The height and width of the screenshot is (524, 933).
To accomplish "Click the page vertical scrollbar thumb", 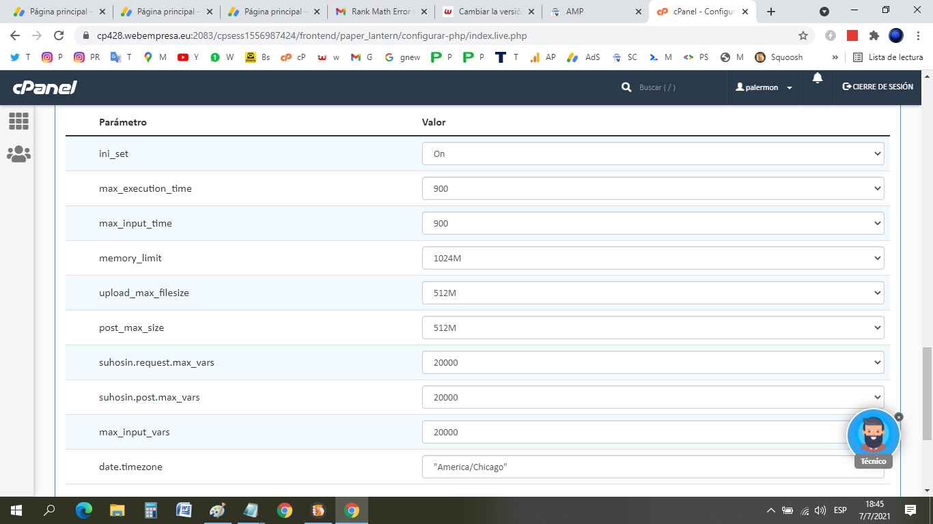I will (x=927, y=393).
